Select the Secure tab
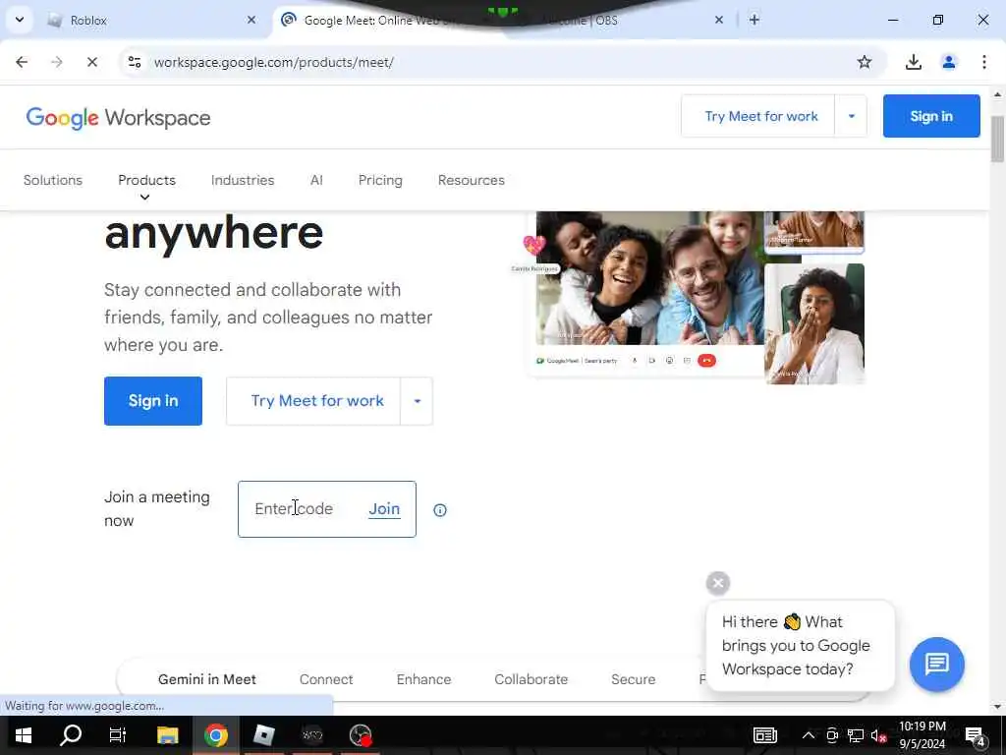 point(634,679)
